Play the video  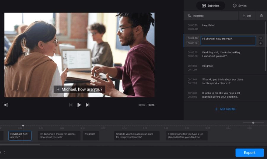pos(79,105)
